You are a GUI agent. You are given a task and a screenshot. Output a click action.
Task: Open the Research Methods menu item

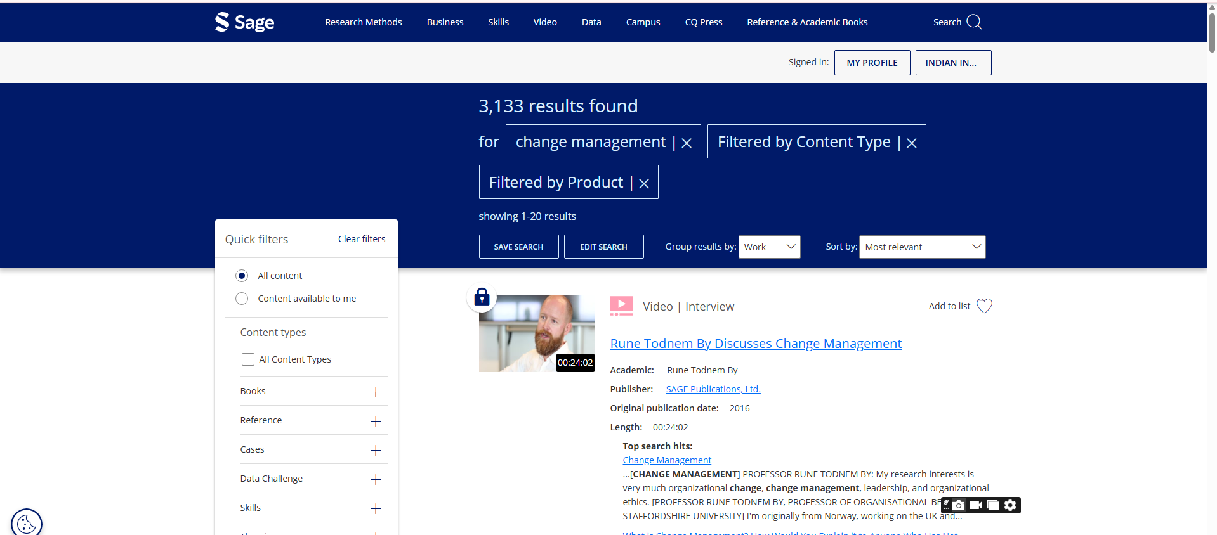pyautogui.click(x=363, y=22)
